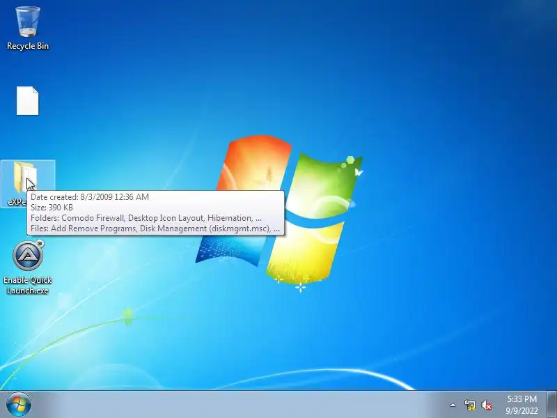Show hidden system tray icons arrow
Image resolution: width=557 pixels, height=418 pixels.
pos(453,405)
